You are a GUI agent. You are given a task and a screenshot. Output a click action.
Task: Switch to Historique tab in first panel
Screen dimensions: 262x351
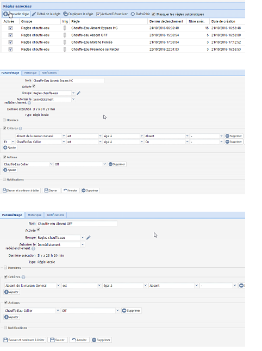click(30, 73)
